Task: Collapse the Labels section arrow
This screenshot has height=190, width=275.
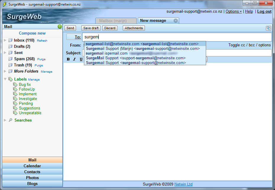Action: click(5, 79)
